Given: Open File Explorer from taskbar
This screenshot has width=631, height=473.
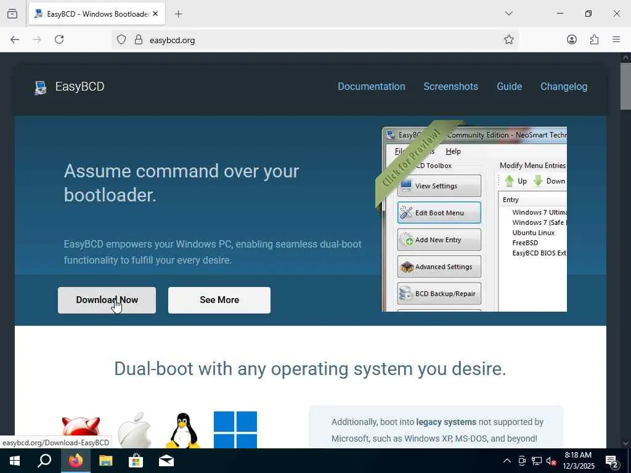Looking at the screenshot, I should (x=105, y=461).
